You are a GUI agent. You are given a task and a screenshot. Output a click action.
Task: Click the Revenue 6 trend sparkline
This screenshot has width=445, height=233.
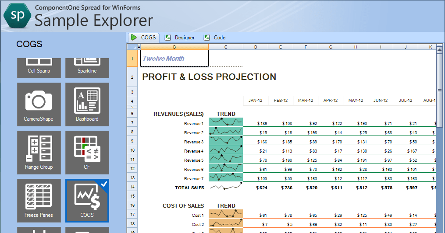(x=226, y=168)
